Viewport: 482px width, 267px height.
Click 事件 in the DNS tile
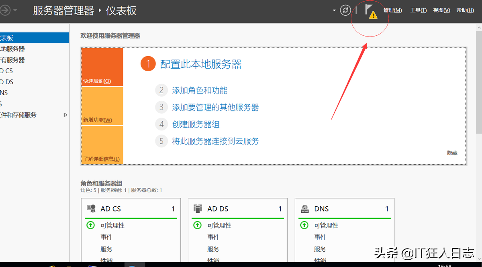320,237
